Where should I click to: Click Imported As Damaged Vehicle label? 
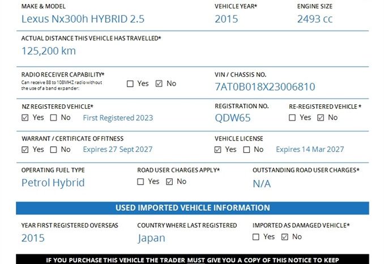[x=301, y=225]
